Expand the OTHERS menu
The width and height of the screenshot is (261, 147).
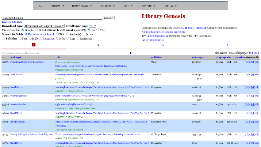[148, 6]
